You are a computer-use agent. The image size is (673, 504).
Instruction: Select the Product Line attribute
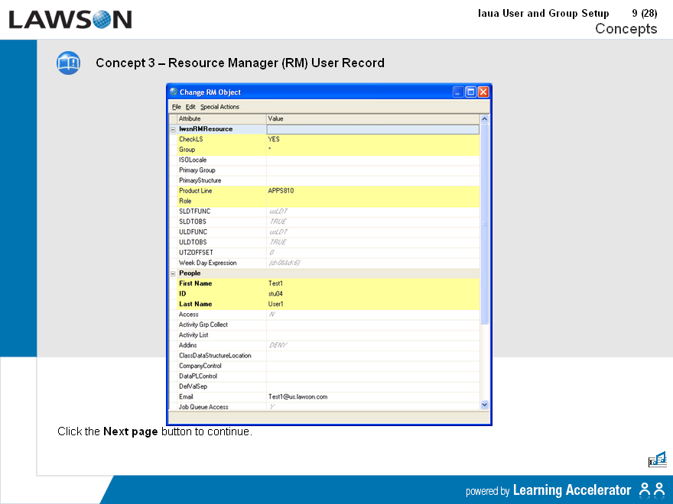(x=195, y=191)
